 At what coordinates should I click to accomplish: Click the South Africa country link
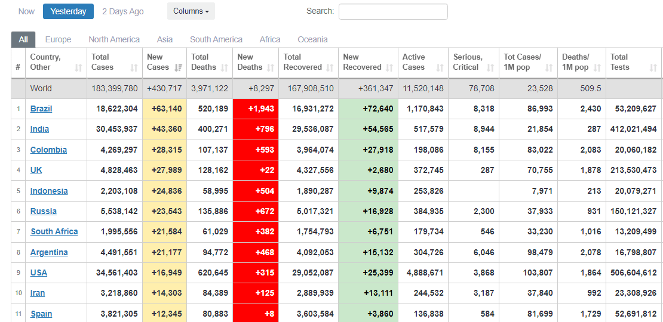coord(54,231)
